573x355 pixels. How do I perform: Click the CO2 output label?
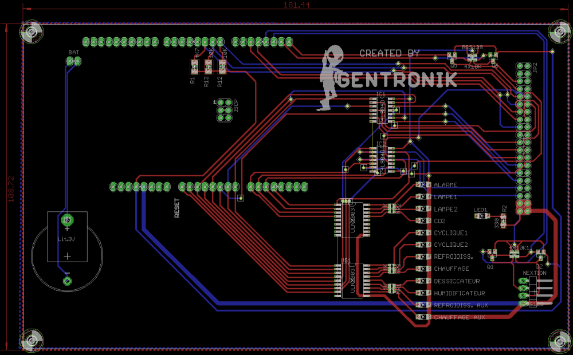coord(439,221)
